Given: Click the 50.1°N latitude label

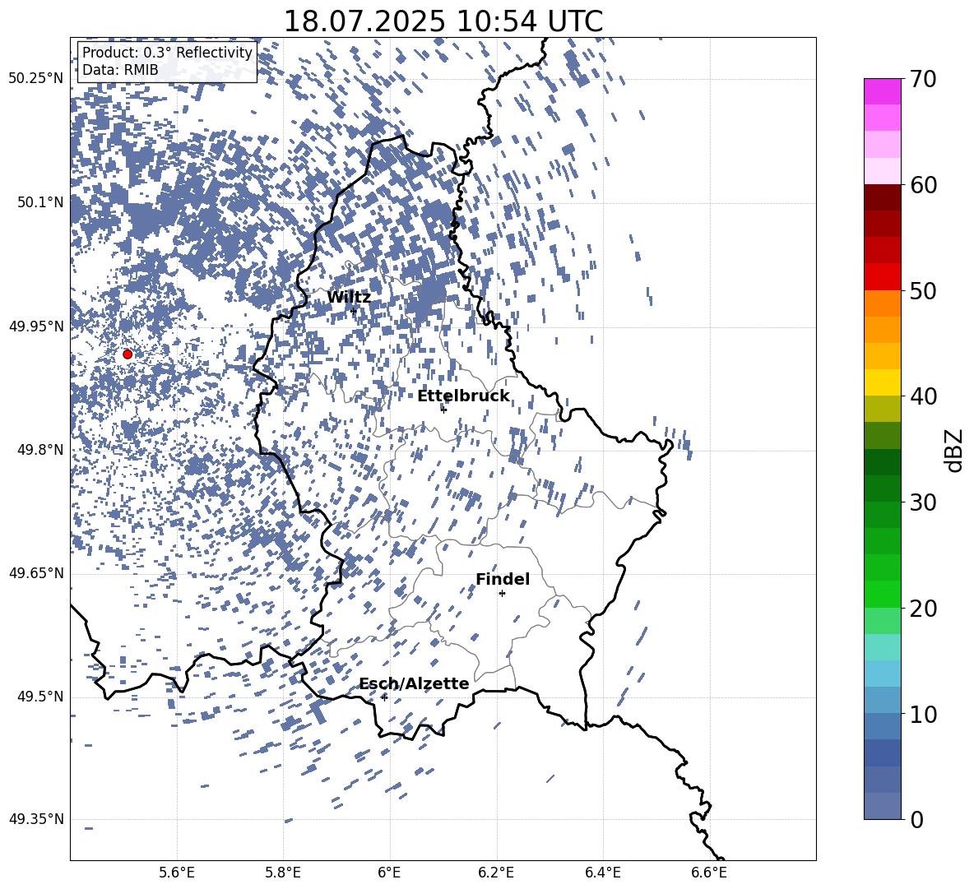Looking at the screenshot, I should click(40, 202).
